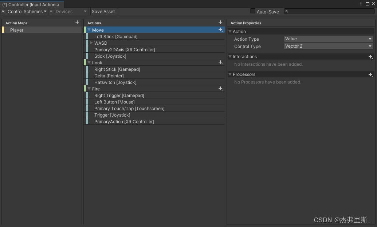377x227 pixels.
Task: Add a Processor with the plus icon
Action: pyautogui.click(x=370, y=74)
